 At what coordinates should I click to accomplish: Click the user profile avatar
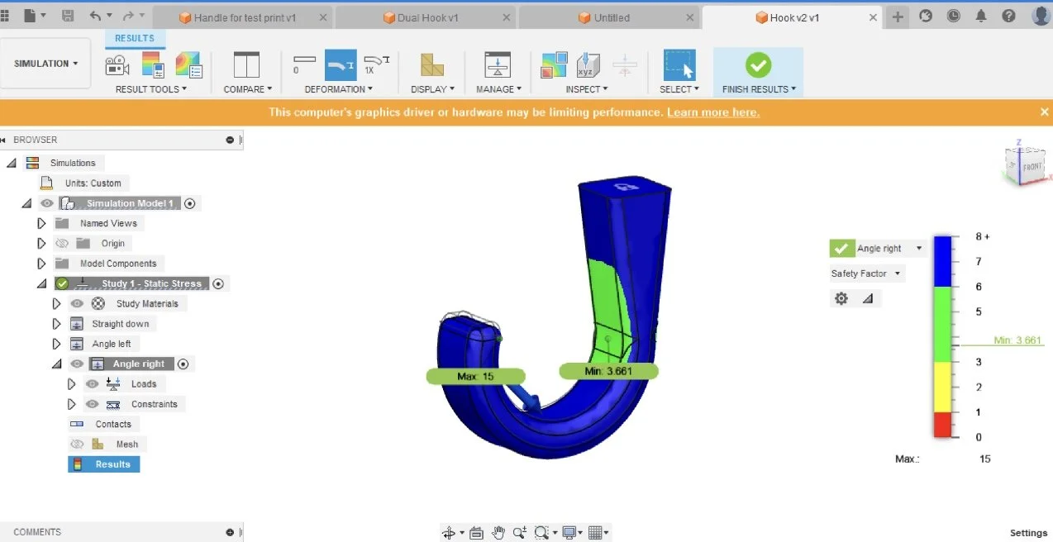tap(1041, 16)
